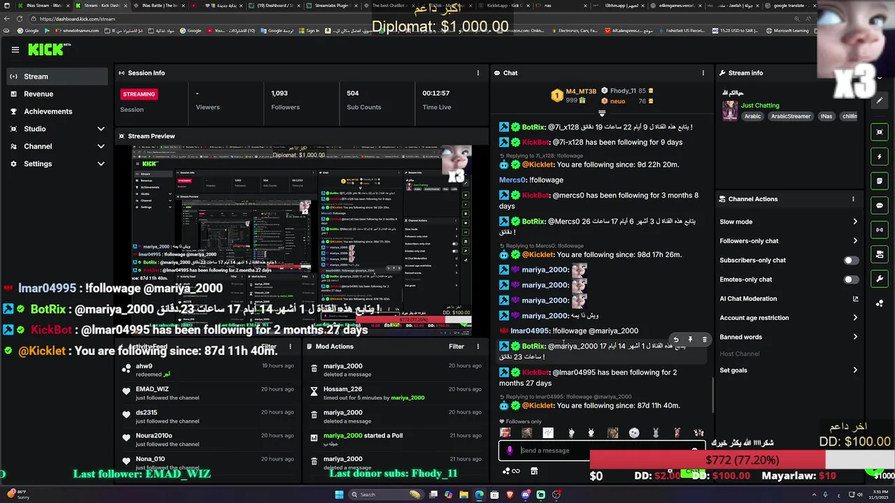The image size is (895, 503).
Task: Toggle Subscribers-only chat
Action: (850, 260)
